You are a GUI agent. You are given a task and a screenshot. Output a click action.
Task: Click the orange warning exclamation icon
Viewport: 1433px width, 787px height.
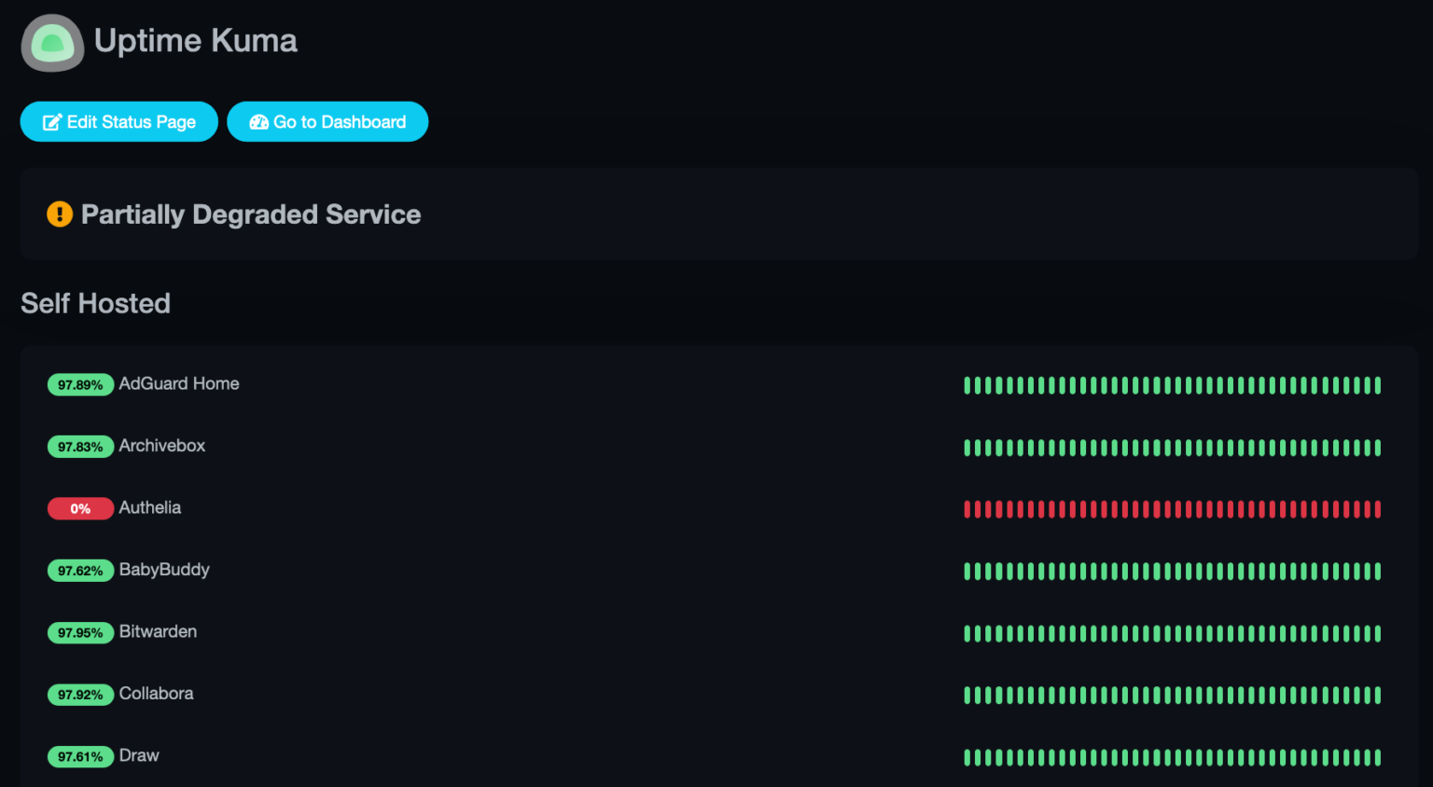point(59,214)
